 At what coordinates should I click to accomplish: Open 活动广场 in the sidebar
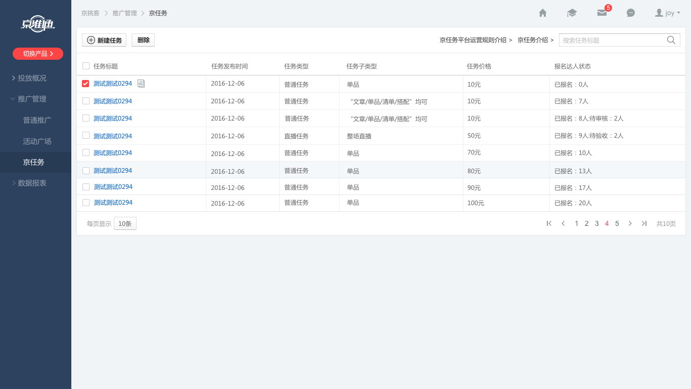pos(37,141)
